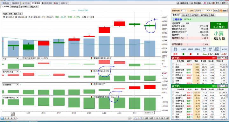Go to chart page 2 button
Screen dimensions: 229x122
tap(5, 118)
